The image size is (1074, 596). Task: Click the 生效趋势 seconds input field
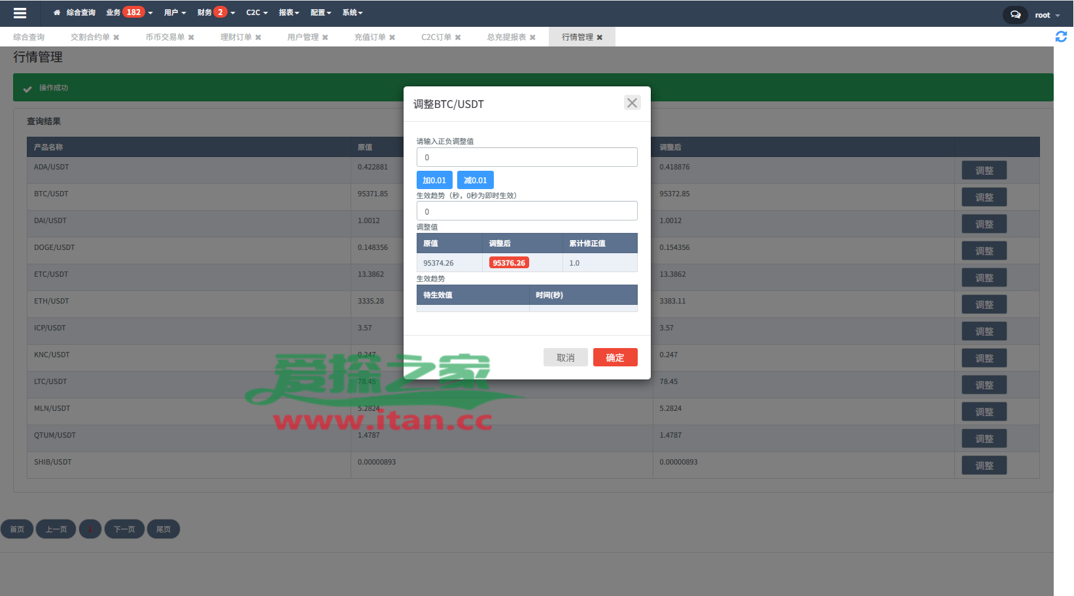(x=527, y=211)
